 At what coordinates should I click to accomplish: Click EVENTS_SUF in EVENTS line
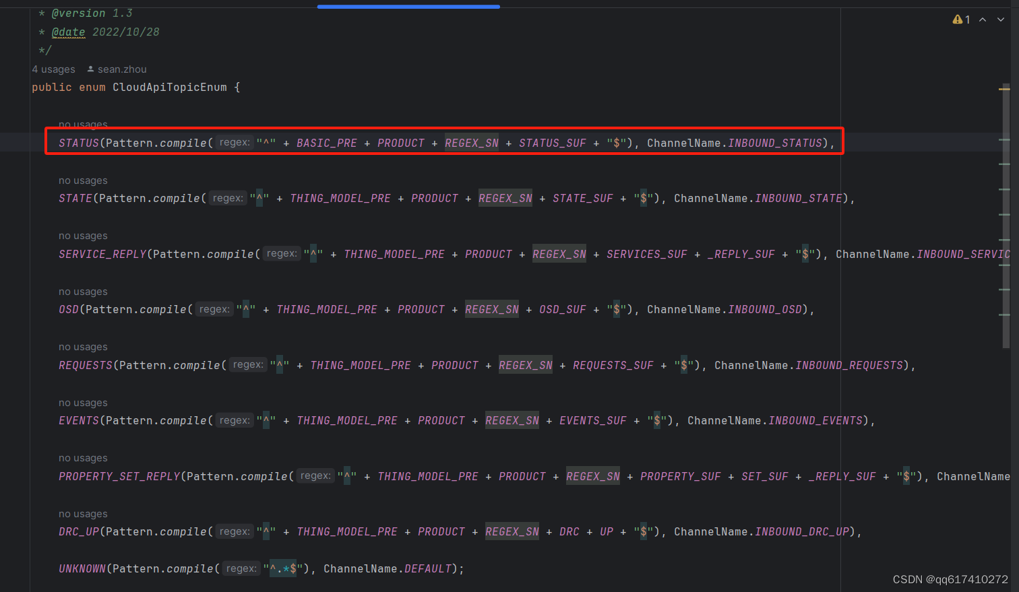593,421
